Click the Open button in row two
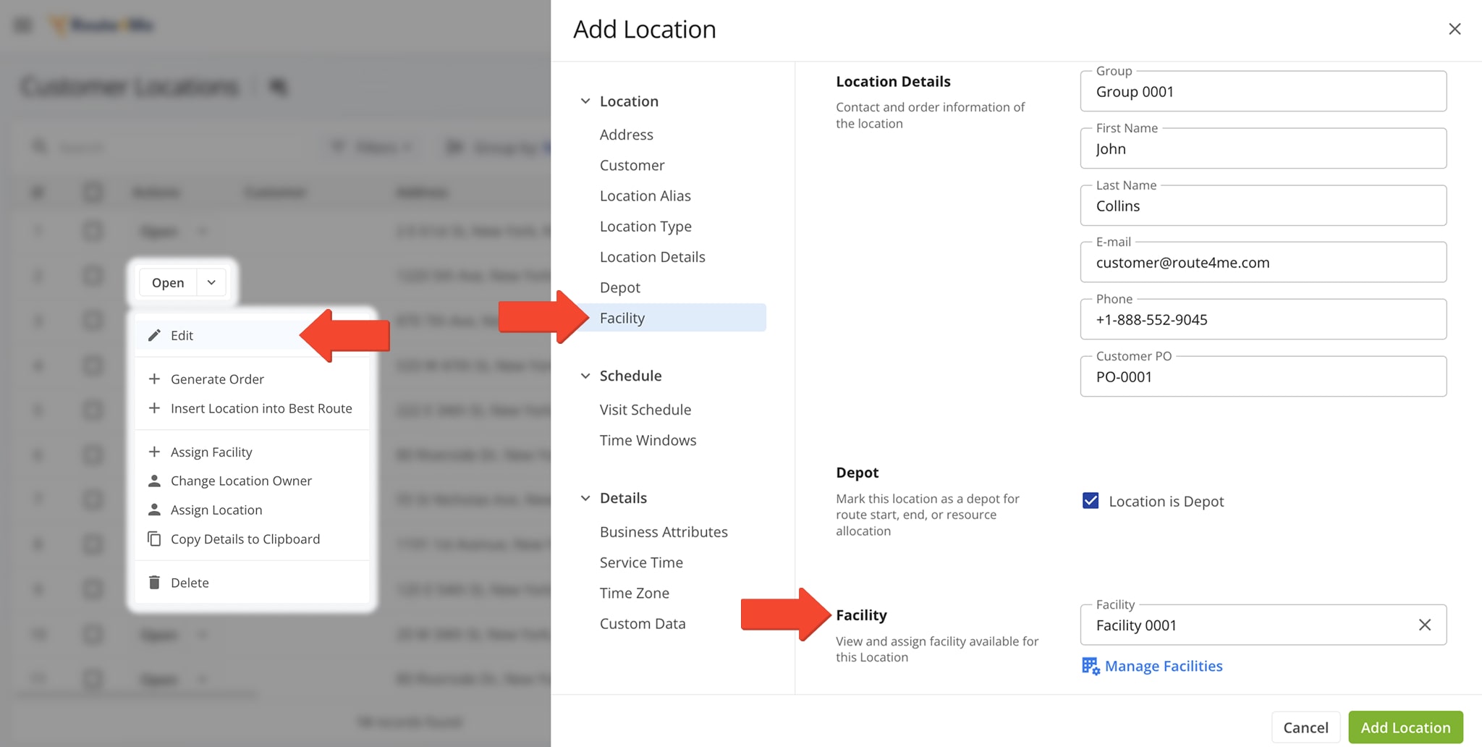 [168, 282]
